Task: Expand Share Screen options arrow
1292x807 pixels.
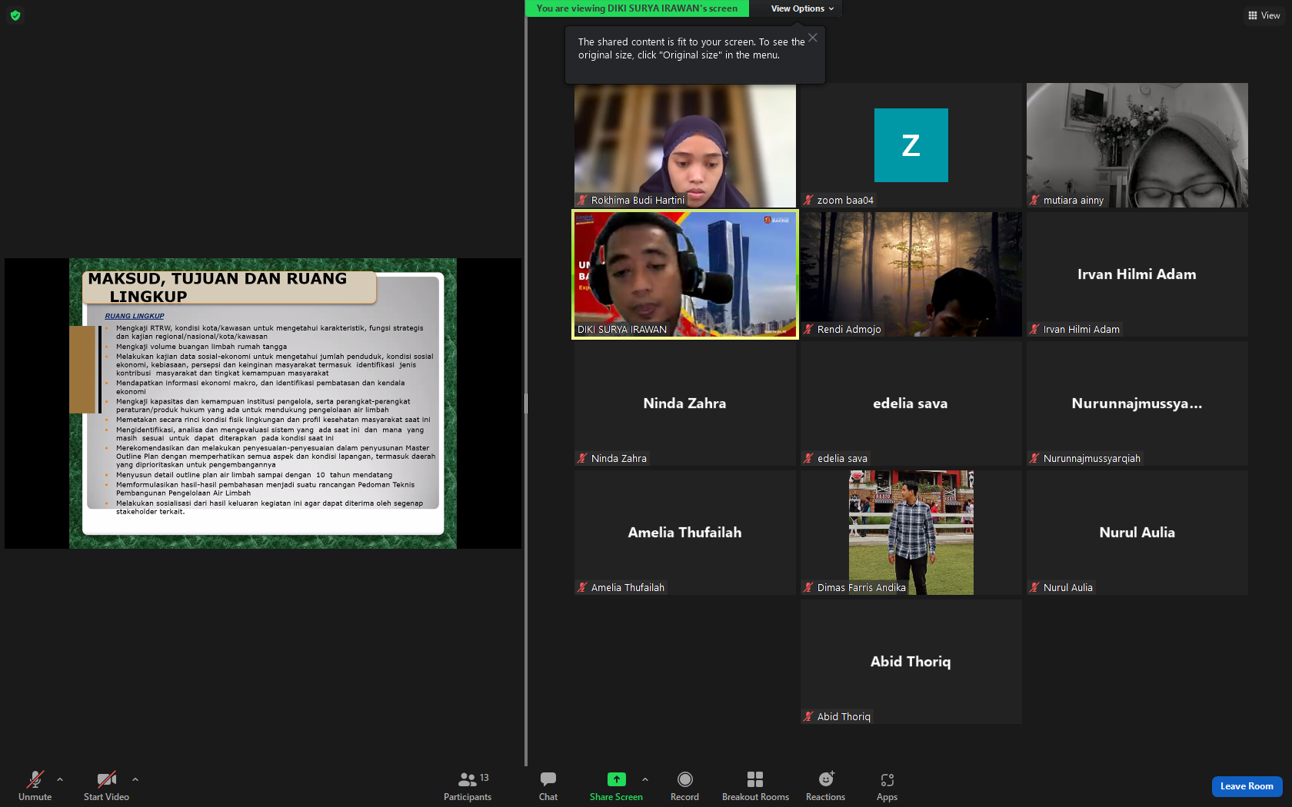Action: tap(645, 779)
